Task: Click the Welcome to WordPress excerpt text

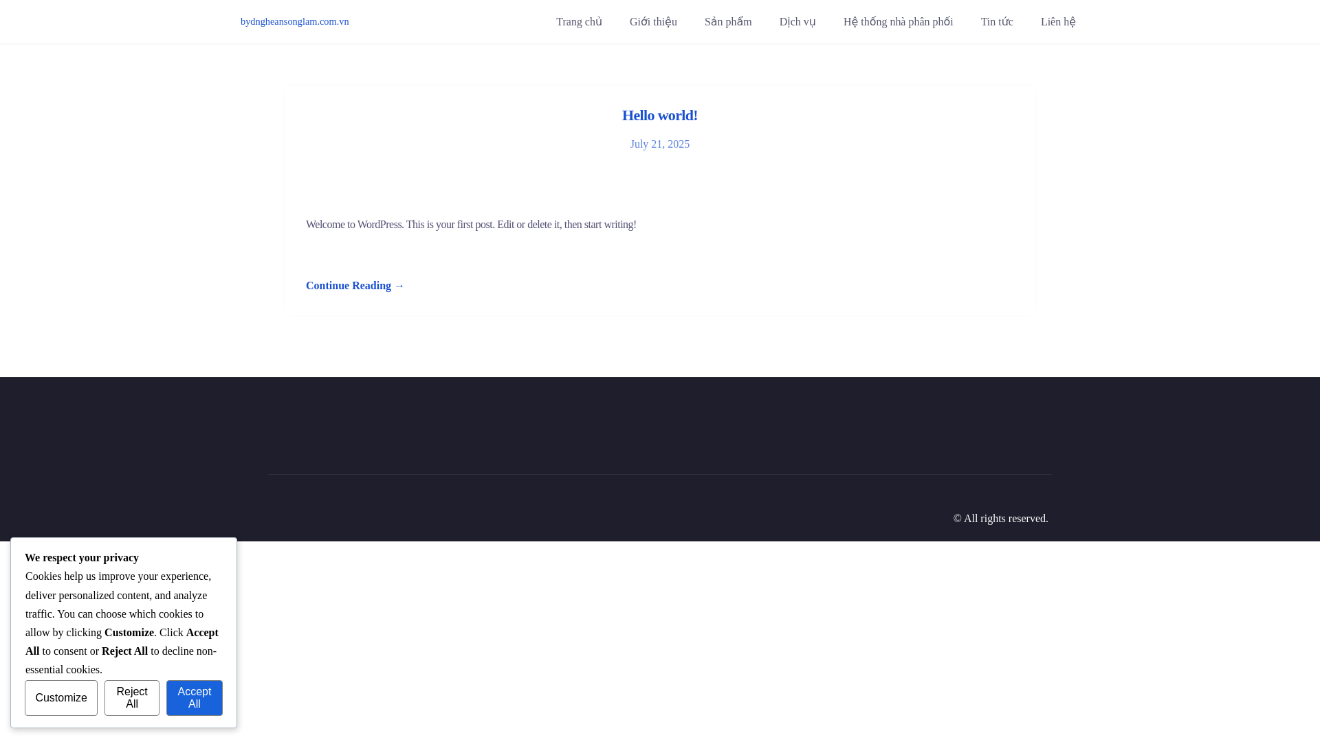Action: tap(471, 225)
